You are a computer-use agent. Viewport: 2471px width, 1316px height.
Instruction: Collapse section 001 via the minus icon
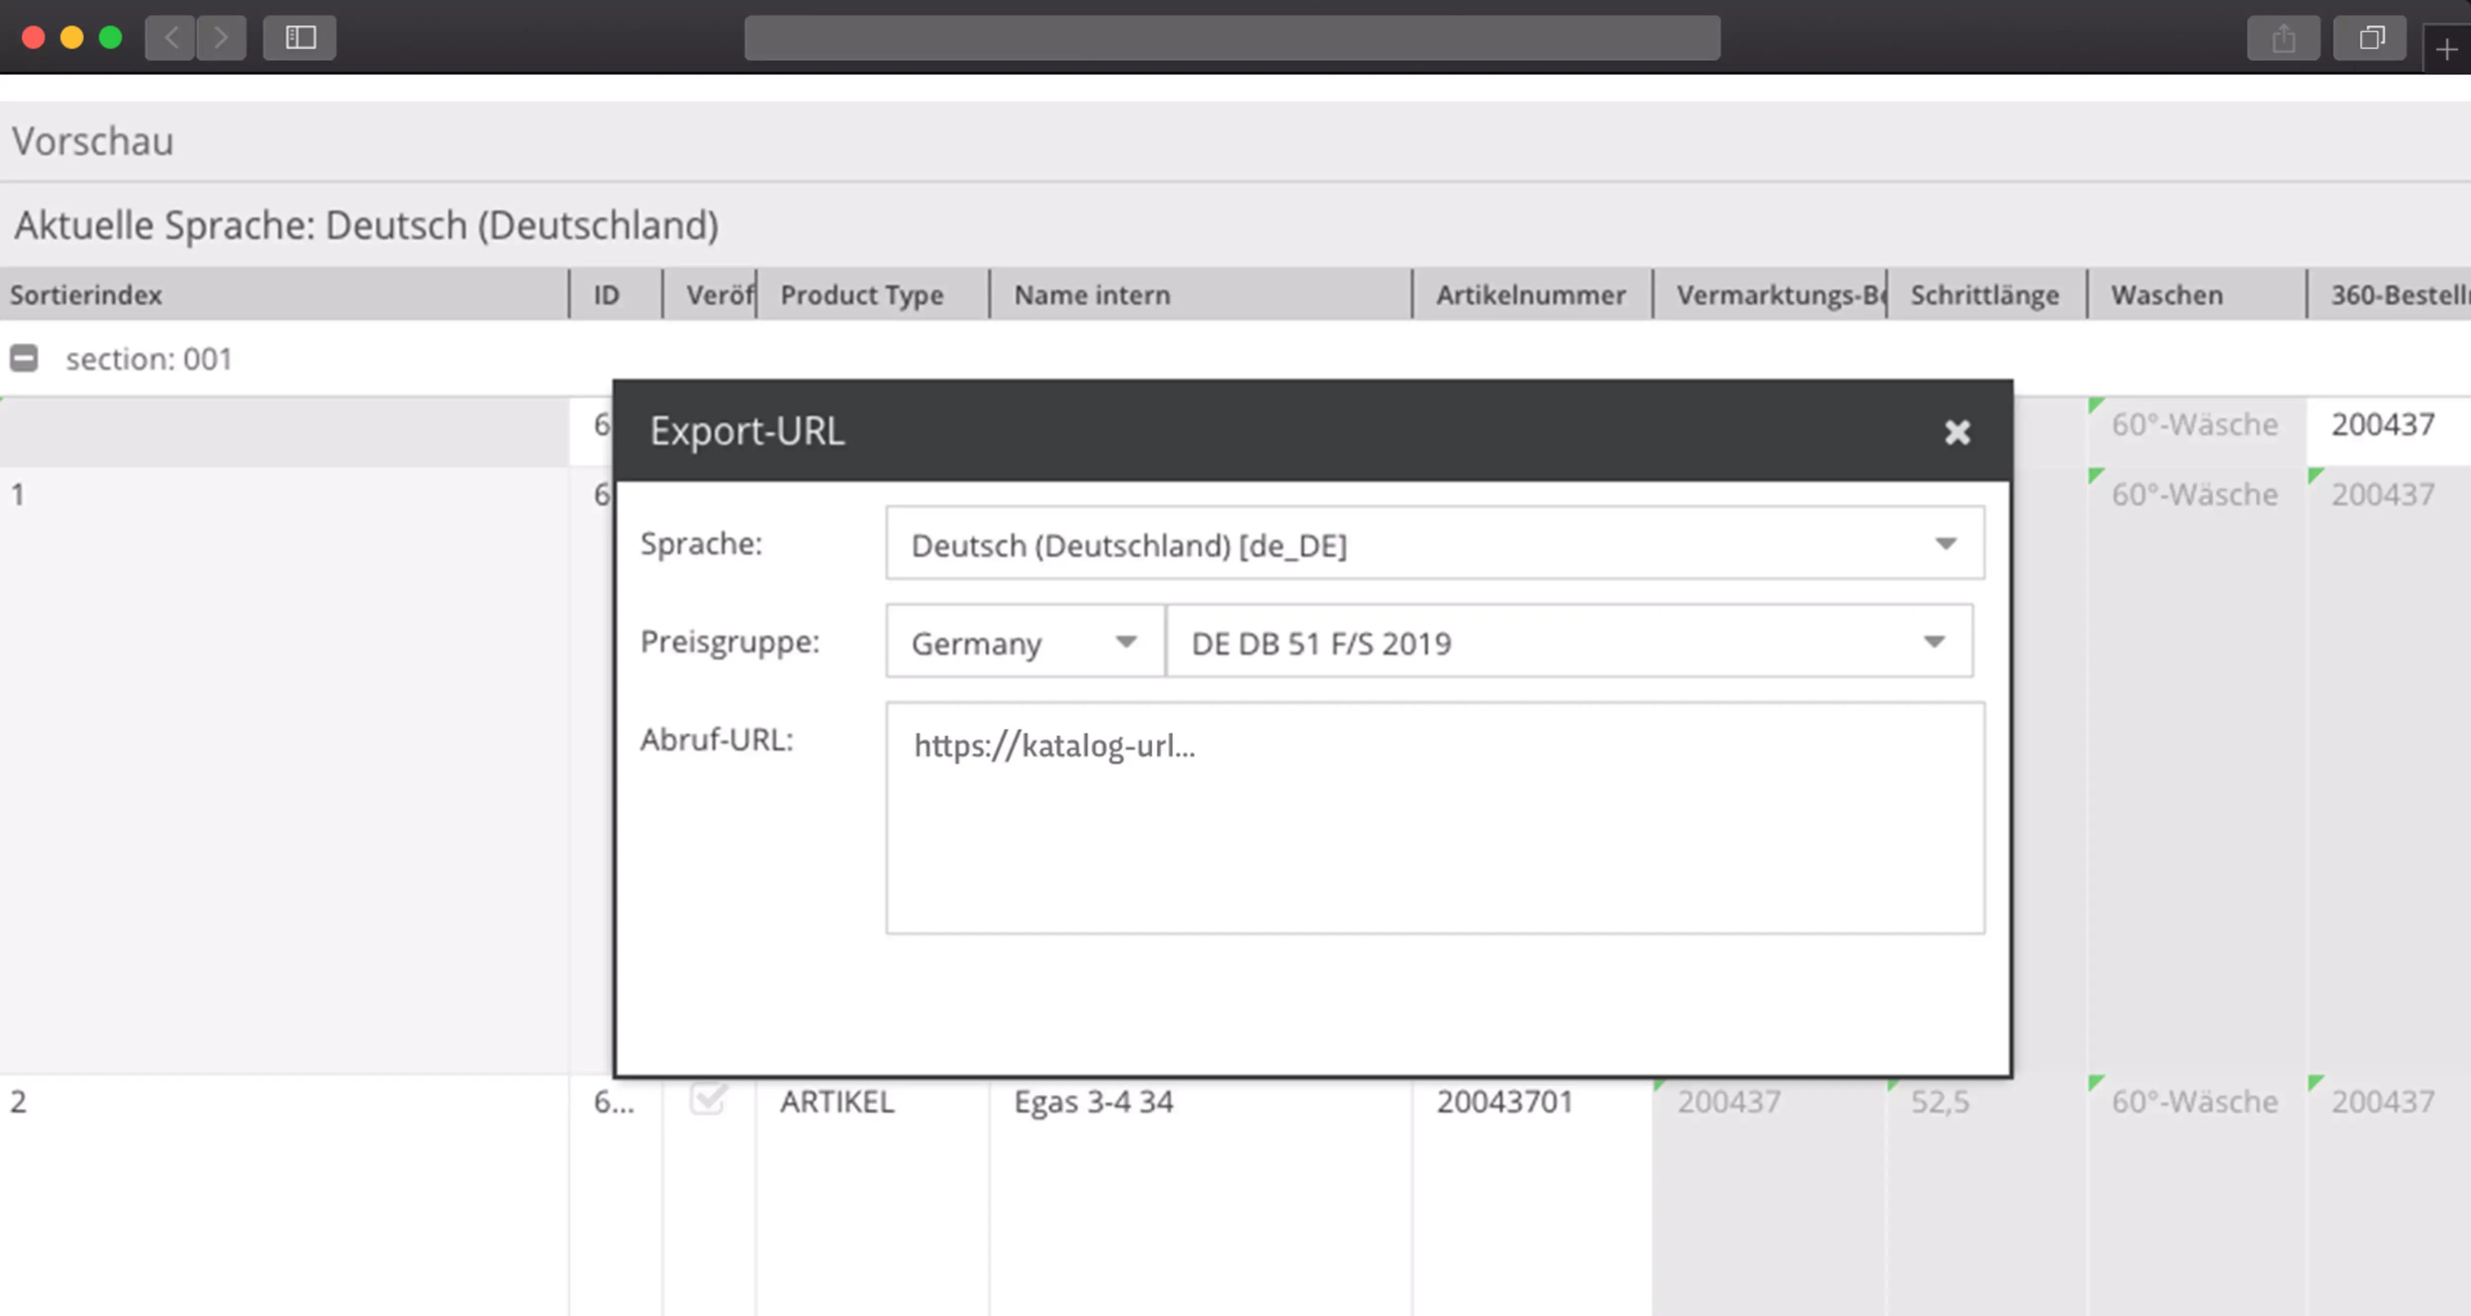point(24,359)
